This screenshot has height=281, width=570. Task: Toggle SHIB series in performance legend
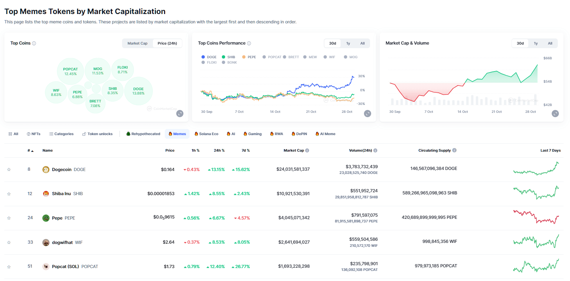tap(228, 57)
